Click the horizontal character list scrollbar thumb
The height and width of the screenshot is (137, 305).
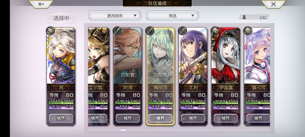point(123,130)
